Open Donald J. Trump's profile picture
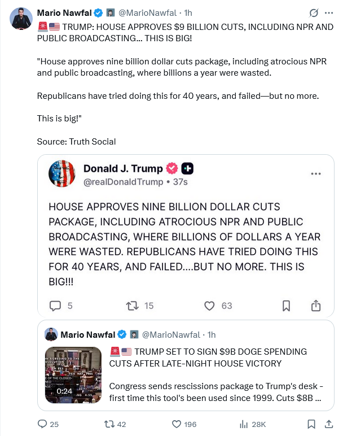Image resolution: width=343 pixels, height=436 pixels. pyautogui.click(x=62, y=173)
